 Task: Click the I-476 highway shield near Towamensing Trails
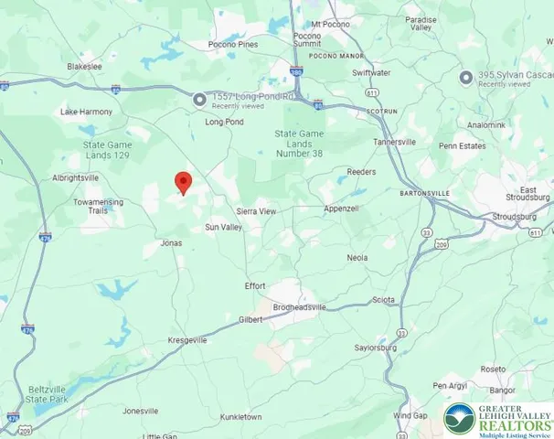pyautogui.click(x=46, y=237)
